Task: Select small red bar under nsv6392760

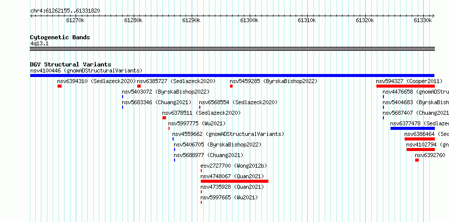Action: point(417,160)
